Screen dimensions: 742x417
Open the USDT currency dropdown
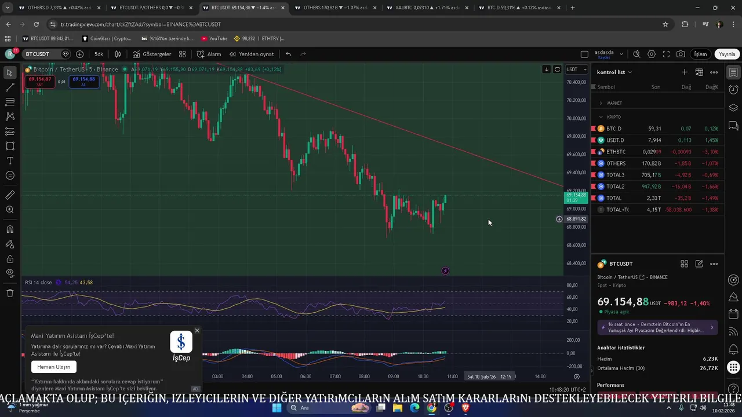click(576, 69)
